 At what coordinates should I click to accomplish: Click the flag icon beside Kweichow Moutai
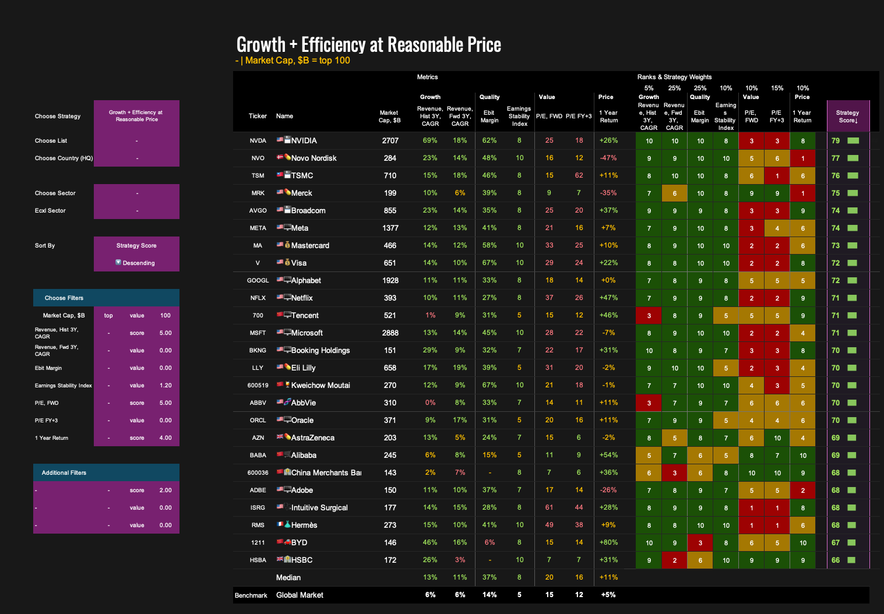280,384
